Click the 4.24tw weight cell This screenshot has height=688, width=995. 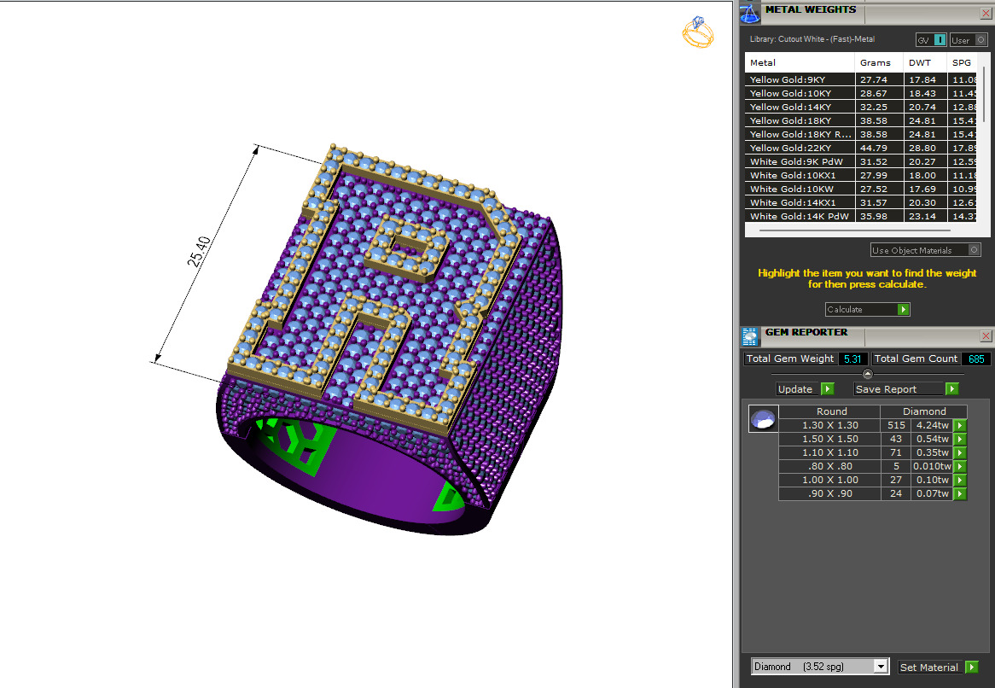point(932,425)
